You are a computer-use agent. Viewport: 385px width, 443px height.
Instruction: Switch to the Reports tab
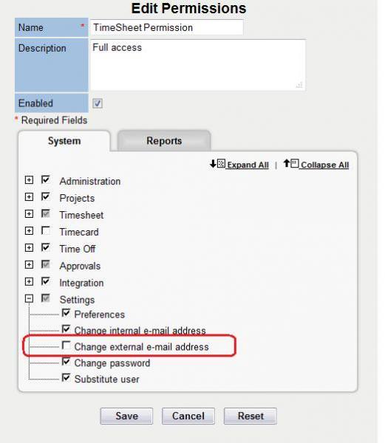pyautogui.click(x=164, y=141)
